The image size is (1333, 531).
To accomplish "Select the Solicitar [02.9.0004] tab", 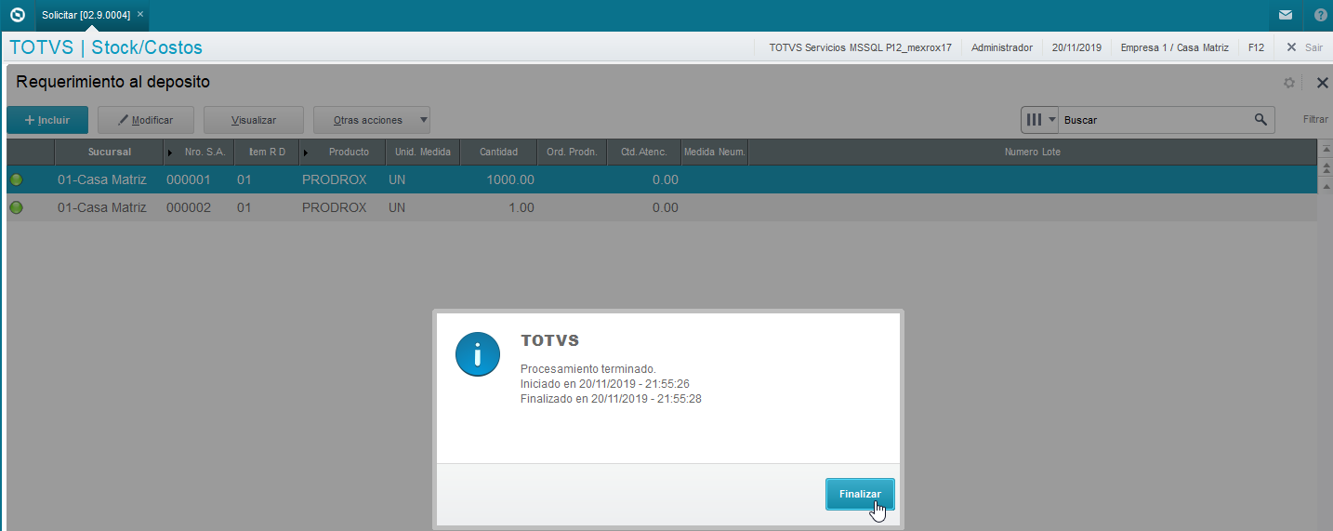I will tap(86, 15).
